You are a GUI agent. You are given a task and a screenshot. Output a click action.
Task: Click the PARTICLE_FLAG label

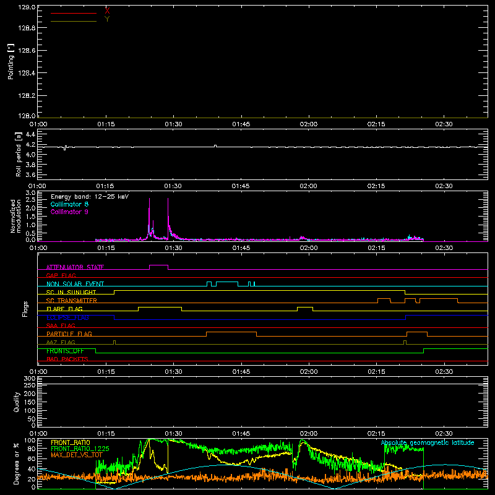point(69,334)
